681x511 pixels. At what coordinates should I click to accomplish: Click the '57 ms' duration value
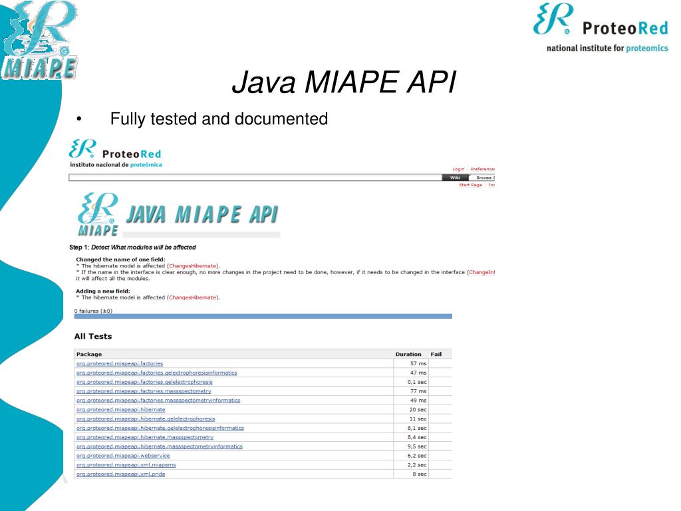tap(418, 364)
